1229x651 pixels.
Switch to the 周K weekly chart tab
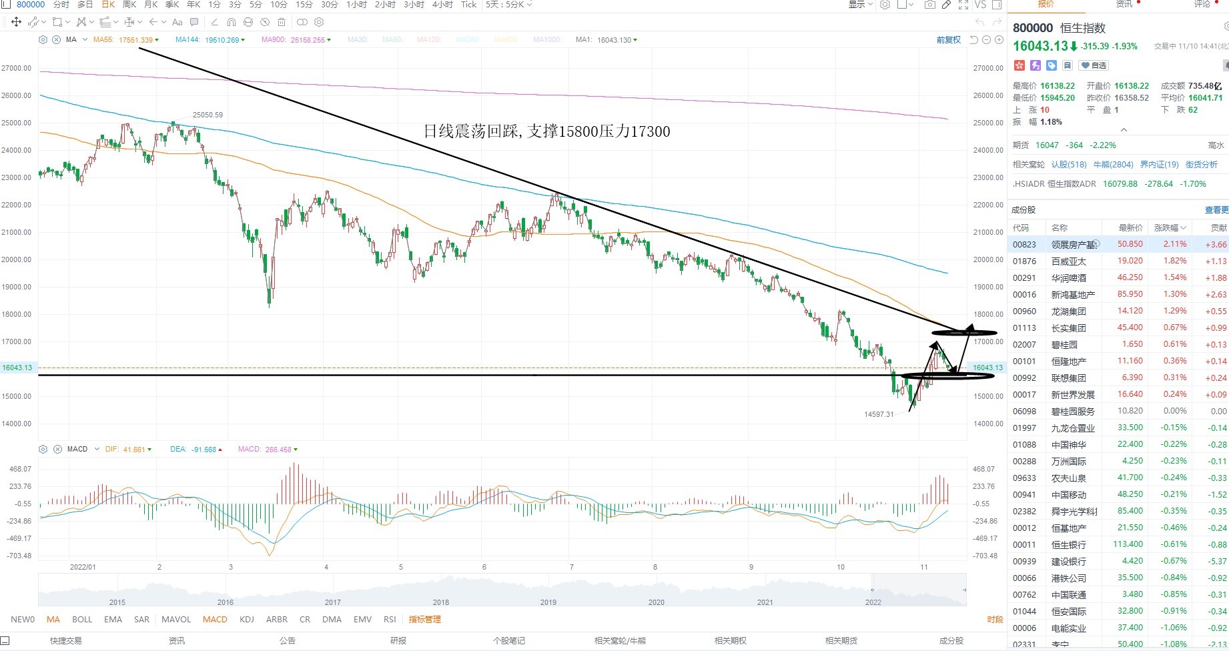[x=129, y=5]
